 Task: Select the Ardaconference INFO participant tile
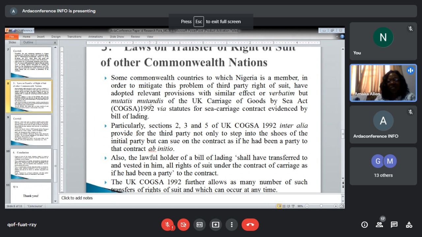[383, 125]
